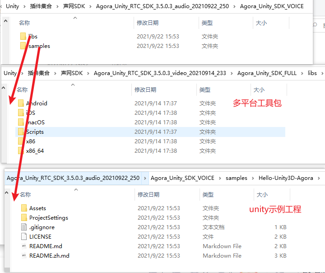Expand chevron after Unity in top breadcrumb
The image size is (325, 273).
tap(24, 6)
